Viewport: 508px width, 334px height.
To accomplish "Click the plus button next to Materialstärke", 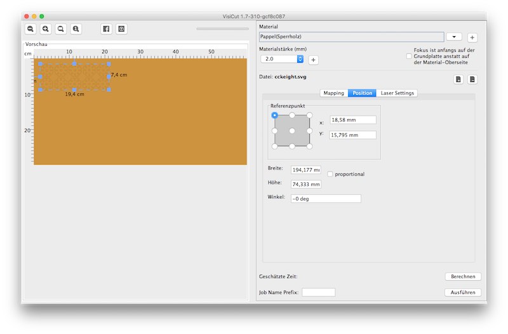I will (313, 60).
